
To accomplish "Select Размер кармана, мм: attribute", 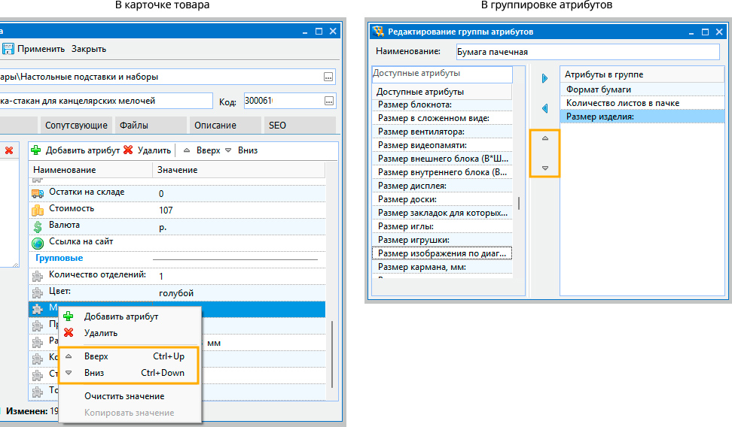I will pyautogui.click(x=442, y=267).
